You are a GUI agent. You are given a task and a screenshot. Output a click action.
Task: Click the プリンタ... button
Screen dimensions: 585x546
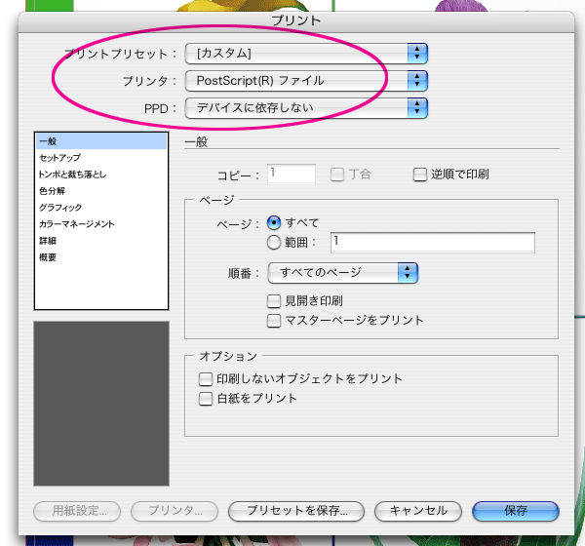[175, 511]
